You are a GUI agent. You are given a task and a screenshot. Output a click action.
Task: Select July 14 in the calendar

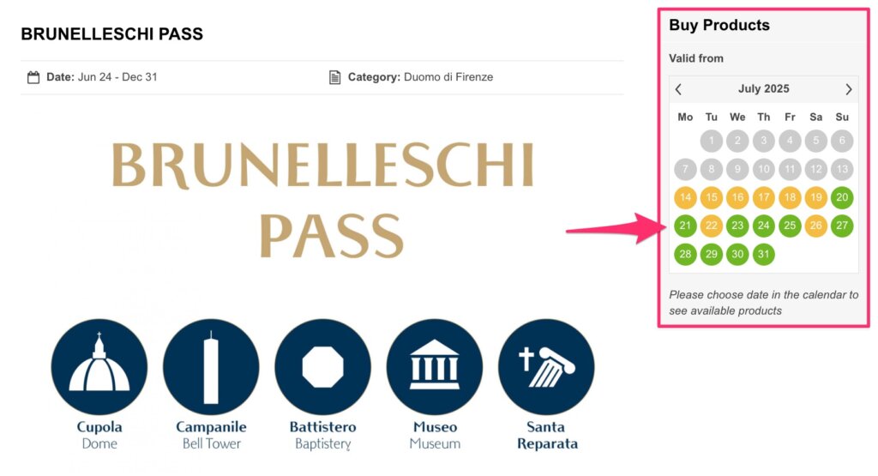click(685, 197)
